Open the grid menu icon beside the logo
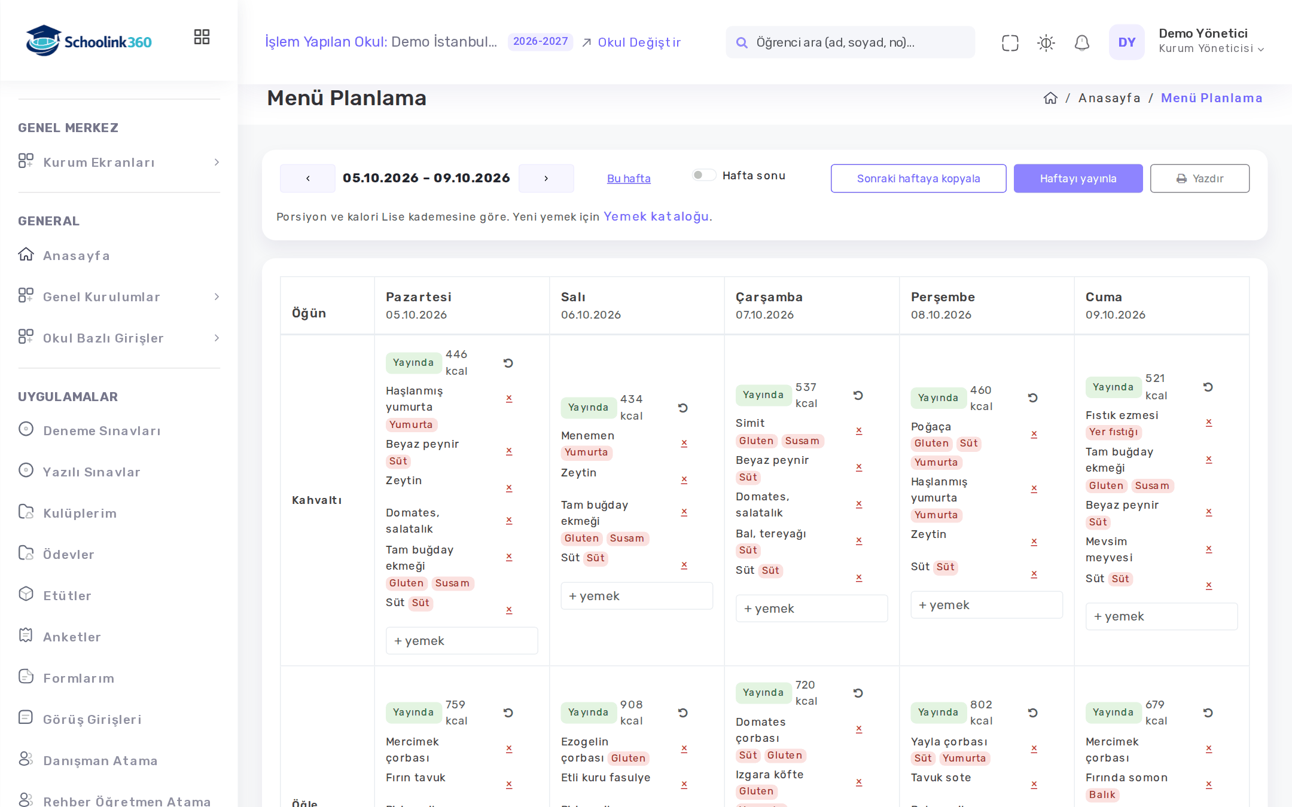Image resolution: width=1292 pixels, height=807 pixels. coord(202,37)
